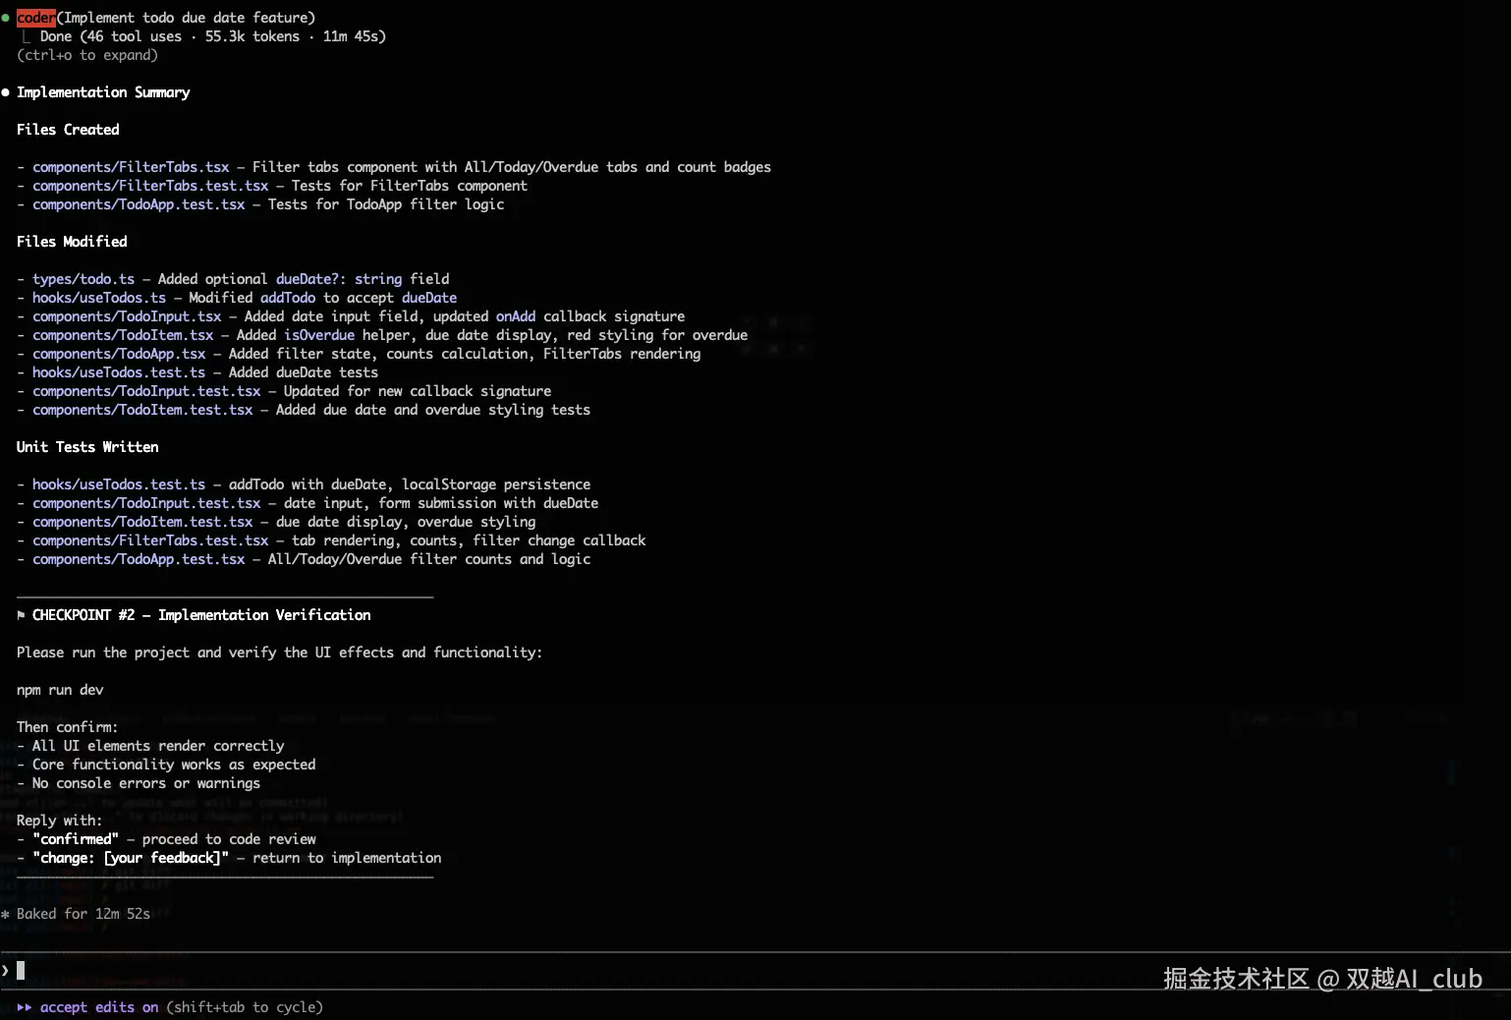
Task: Click the 'addTodo' code reference in Files Modified
Action: pyautogui.click(x=288, y=298)
